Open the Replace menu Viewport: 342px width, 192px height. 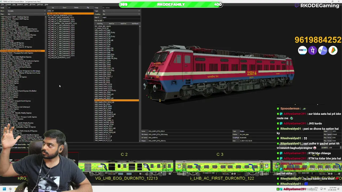(20, 5)
